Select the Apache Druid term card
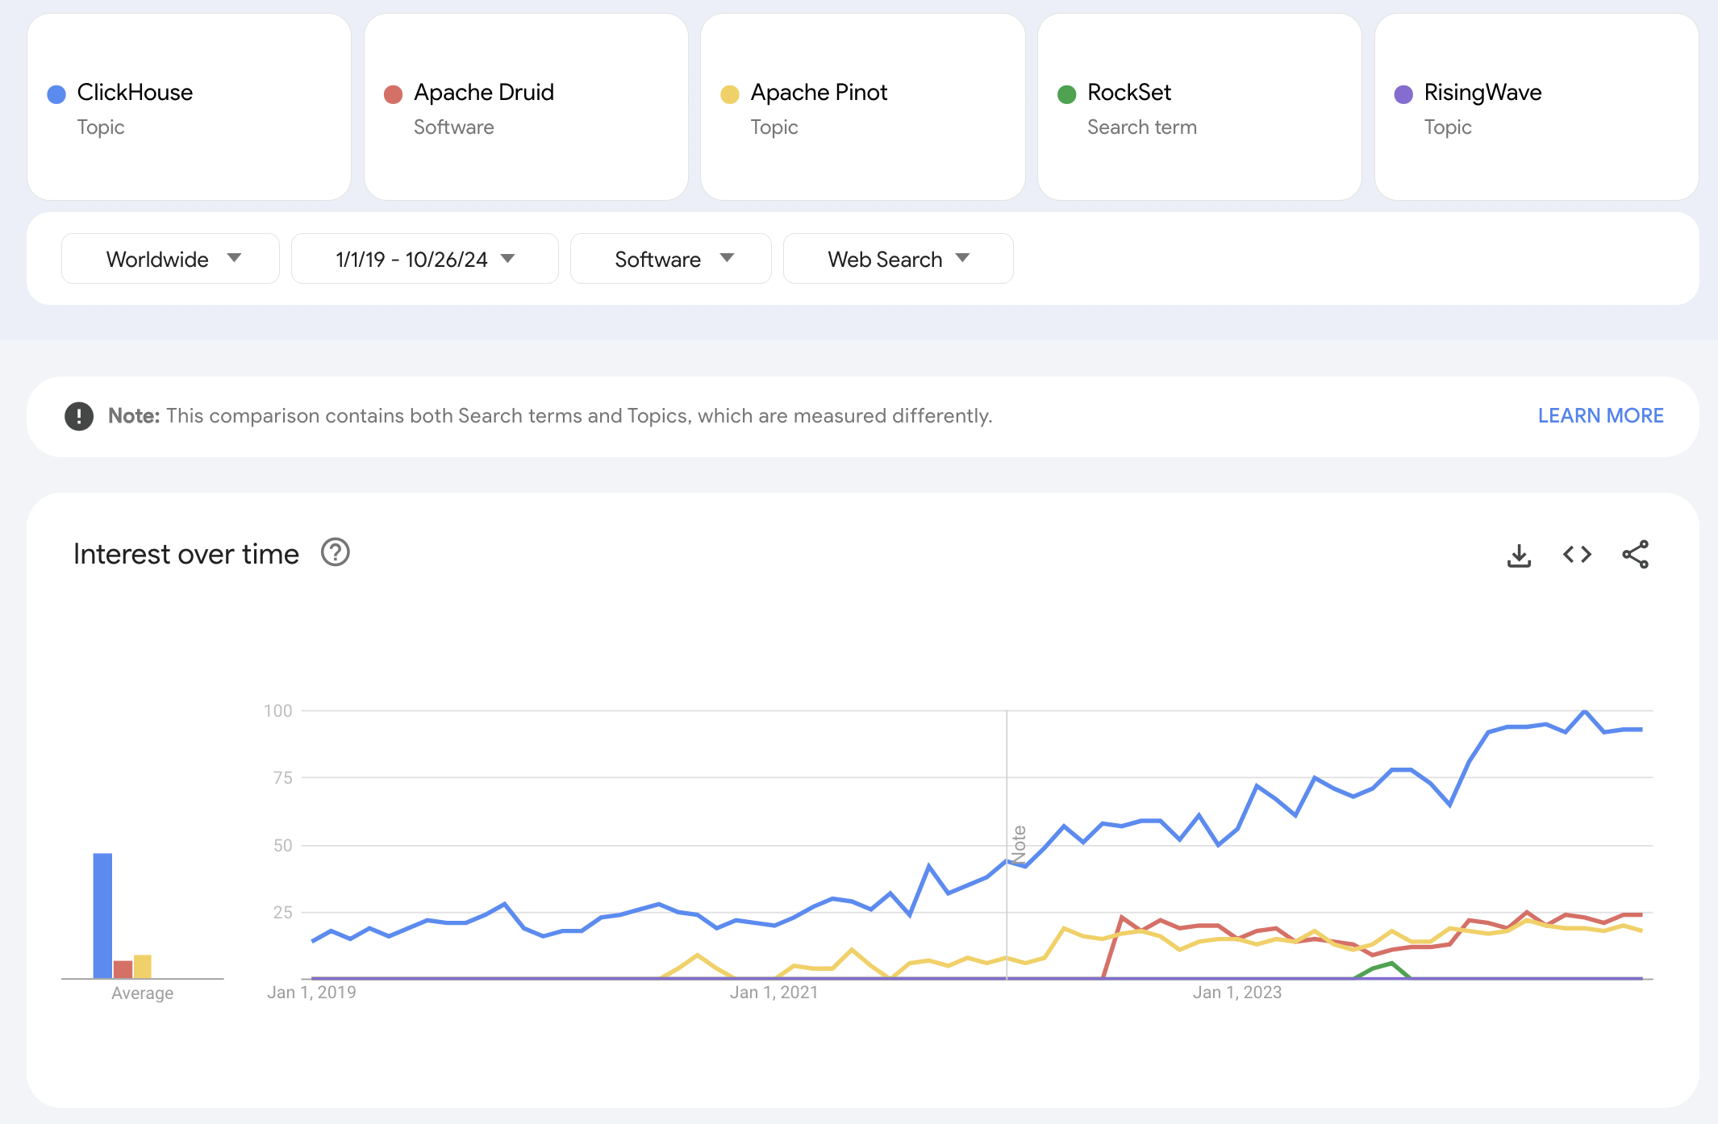The height and width of the screenshot is (1124, 1718). point(526,106)
